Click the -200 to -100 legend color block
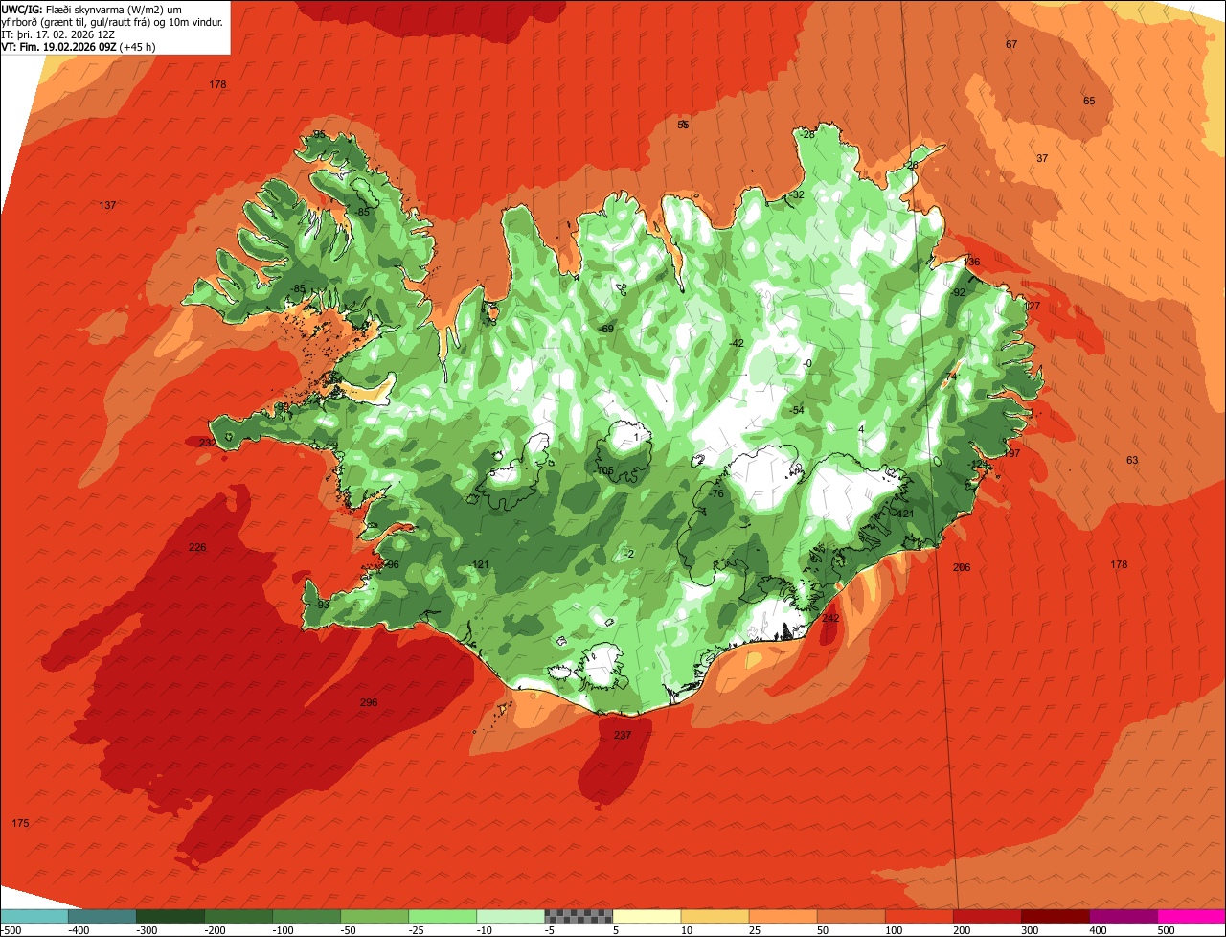The width and height of the screenshot is (1226, 937). [238, 916]
